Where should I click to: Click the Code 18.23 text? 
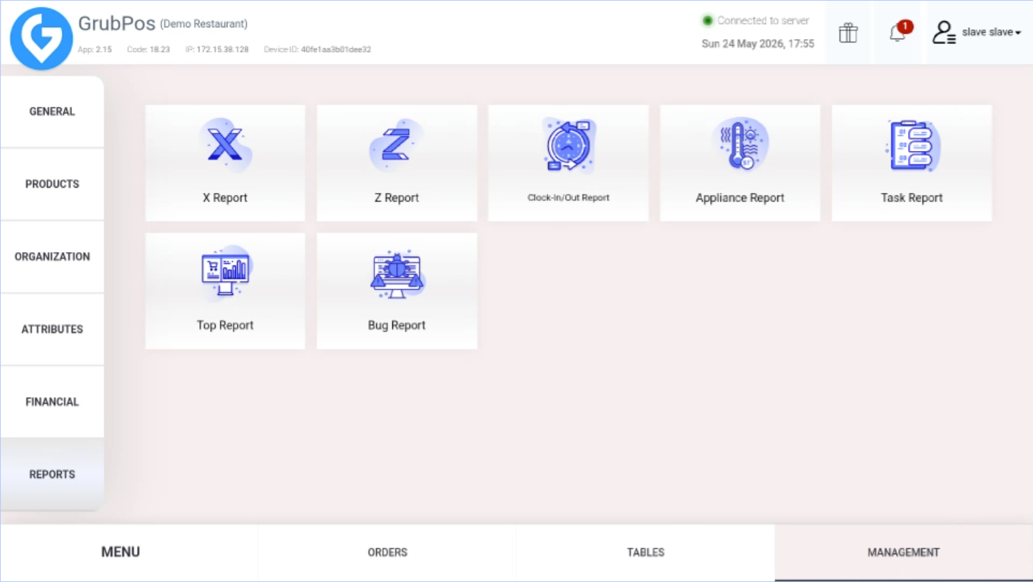(x=148, y=49)
